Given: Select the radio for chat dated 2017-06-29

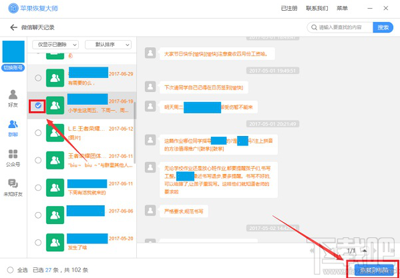Looking at the screenshot, I should click(x=38, y=78).
